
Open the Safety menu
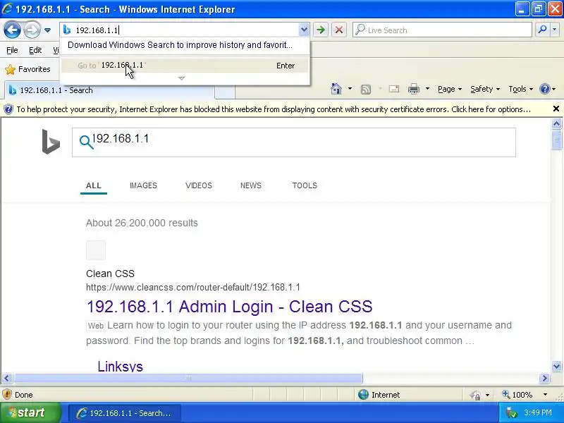485,89
